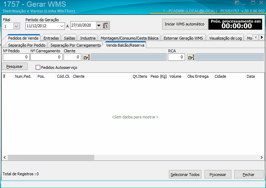The image size is (266, 188).
Task: Select the Separação Por Pedido sub-tab
Action: [x=27, y=45]
